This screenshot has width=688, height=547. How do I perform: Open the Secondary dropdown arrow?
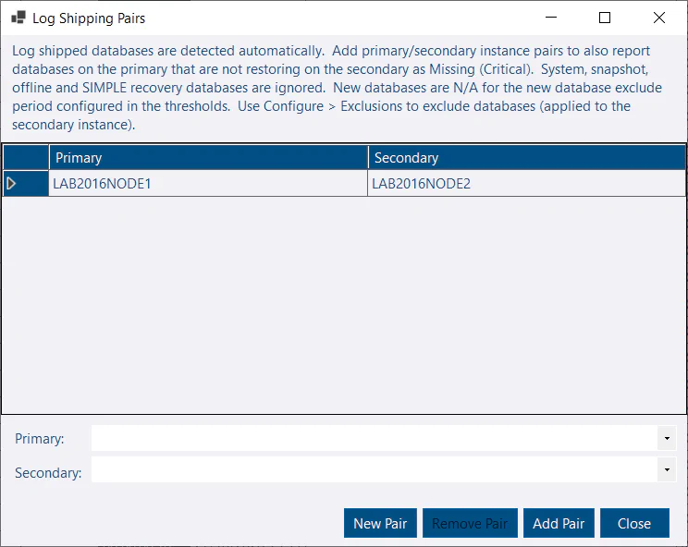point(667,469)
